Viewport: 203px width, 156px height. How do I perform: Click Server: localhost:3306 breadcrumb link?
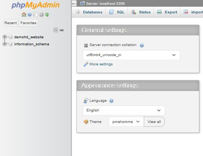tap(105, 3)
